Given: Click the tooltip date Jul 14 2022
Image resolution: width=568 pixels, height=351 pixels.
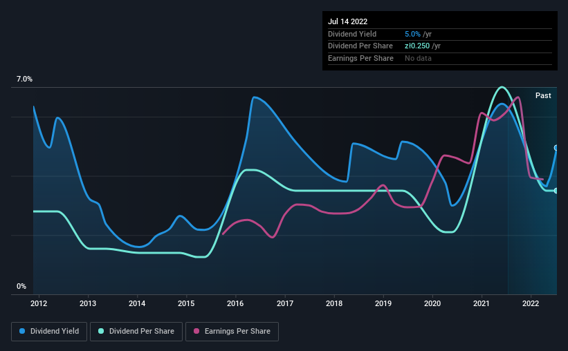Looking at the screenshot, I should [347, 21].
